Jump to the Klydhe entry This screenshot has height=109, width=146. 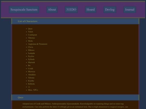click(31, 81)
